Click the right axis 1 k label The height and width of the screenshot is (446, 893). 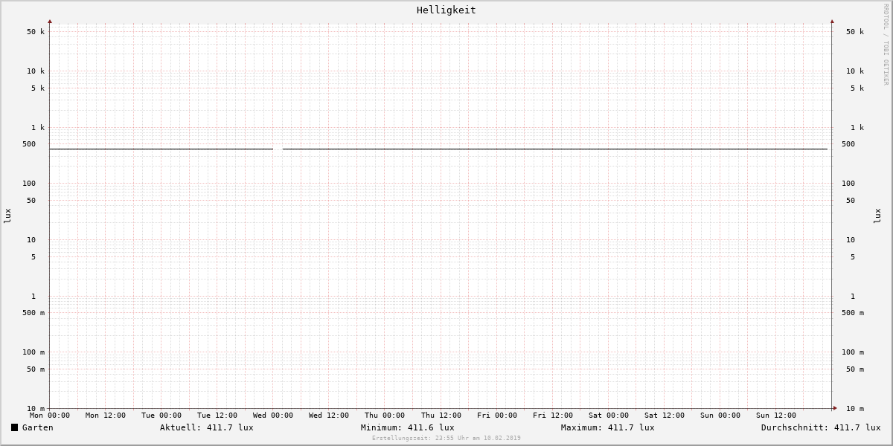(x=857, y=128)
